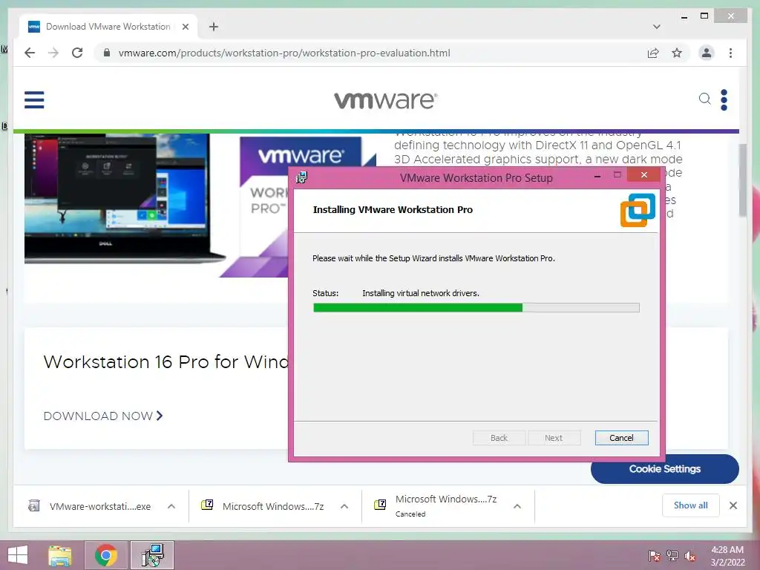
Task: Cancel the VMware Workstation Pro installation
Action: 621,438
